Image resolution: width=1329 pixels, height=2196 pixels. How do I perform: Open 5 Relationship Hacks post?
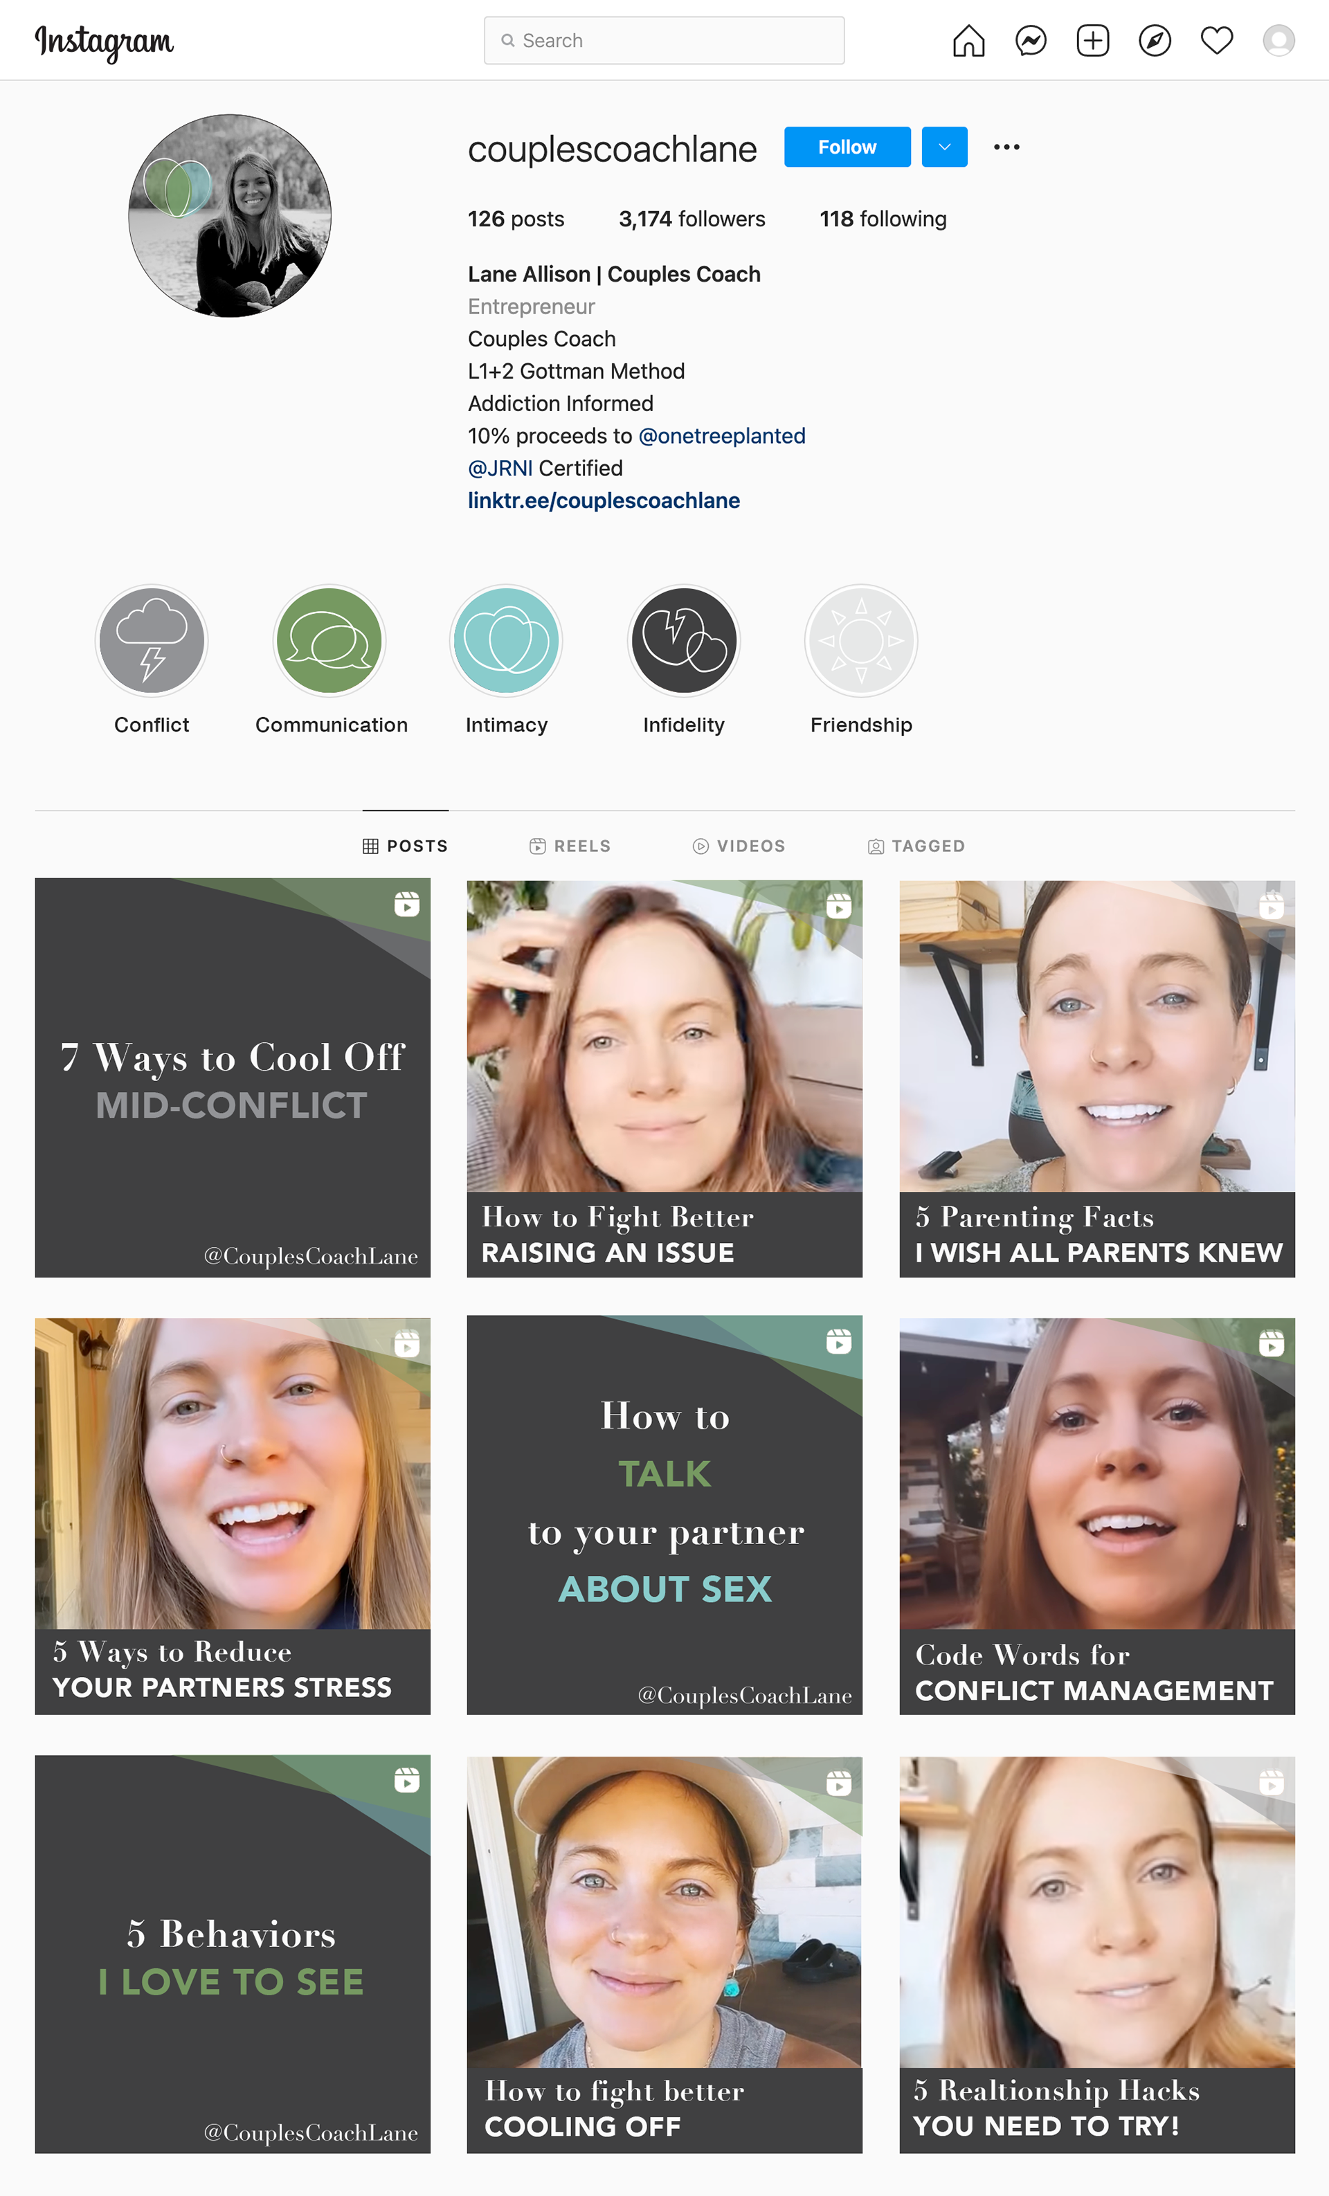[1096, 1955]
